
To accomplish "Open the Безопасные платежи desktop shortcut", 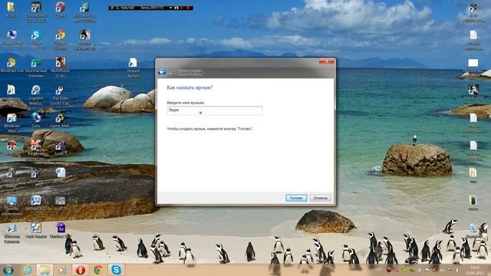I will (36, 67).
